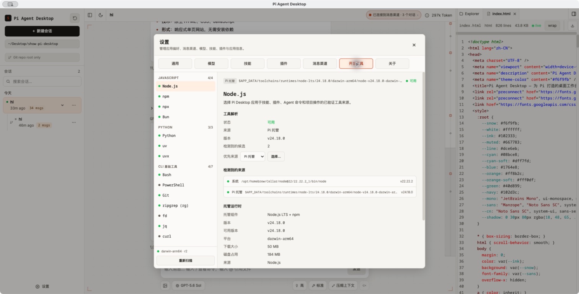Click the Pi Agent Desktop logo icon
This screenshot has width=579, height=294.
click(8, 18)
